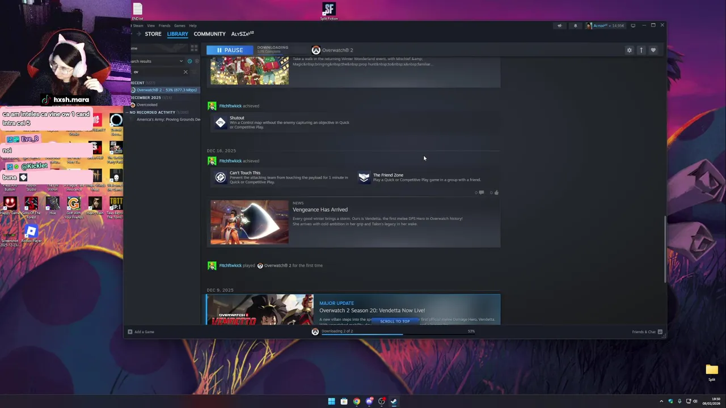Show hidden system tray icons
This screenshot has width=726, height=408.
tap(661, 401)
